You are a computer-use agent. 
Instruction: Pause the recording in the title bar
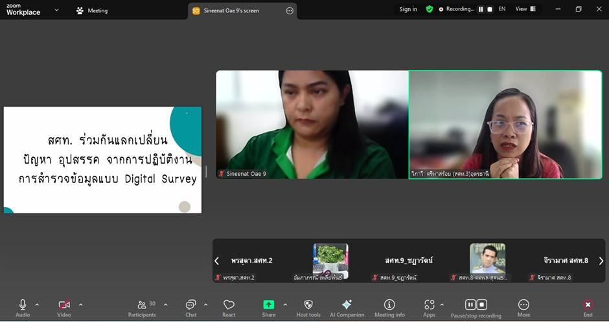(481, 10)
